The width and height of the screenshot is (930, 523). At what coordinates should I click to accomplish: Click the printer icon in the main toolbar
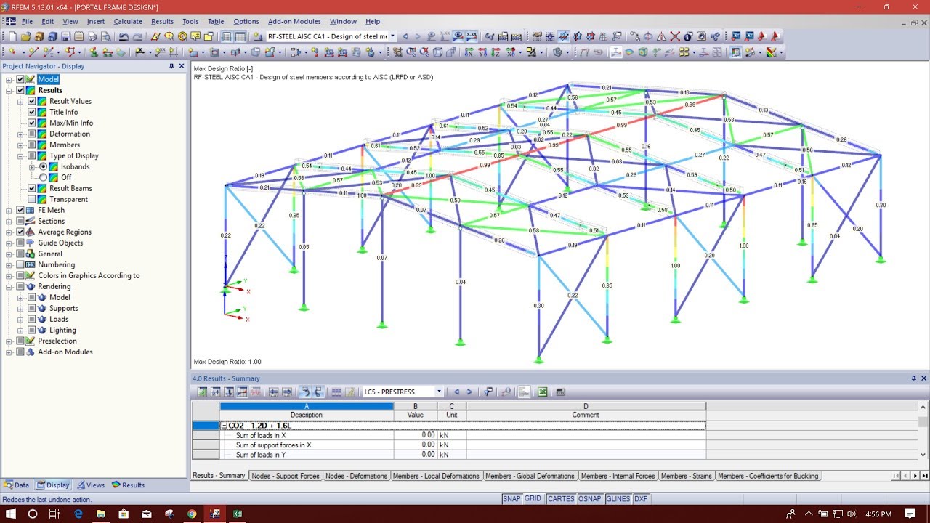pos(93,36)
